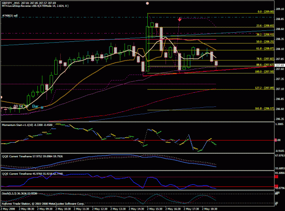Viewport: 285px width, 211px height.
Task: Click the 2 May 2008 date label
Action: pyautogui.click(x=8, y=209)
